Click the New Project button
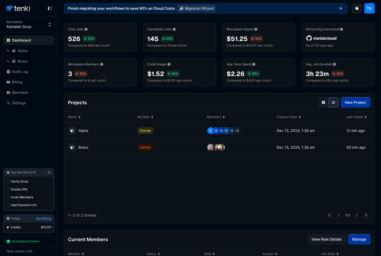Screen dimensions: 381x256 355,102
